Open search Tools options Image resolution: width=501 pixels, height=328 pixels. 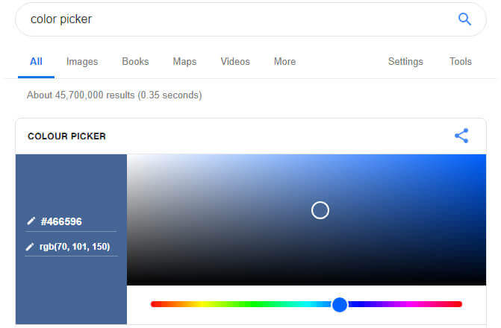coord(461,61)
